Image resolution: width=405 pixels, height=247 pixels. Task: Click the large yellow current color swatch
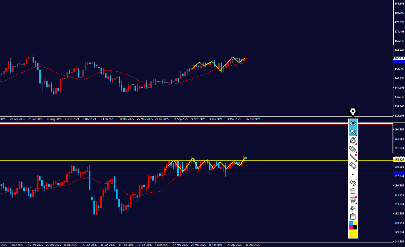pos(353,234)
